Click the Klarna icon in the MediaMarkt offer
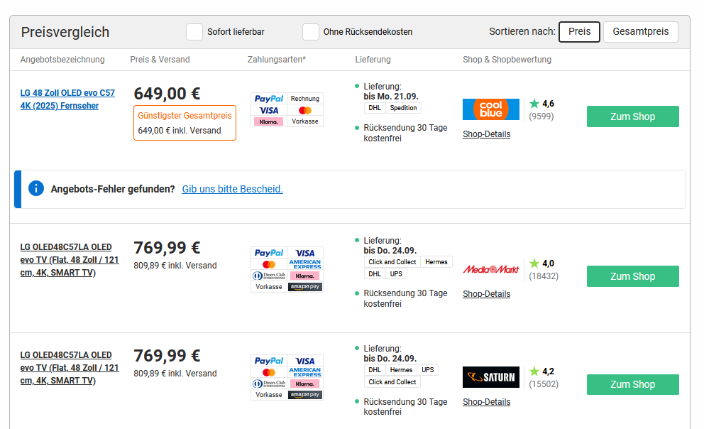This screenshot has width=704, height=429. (305, 276)
